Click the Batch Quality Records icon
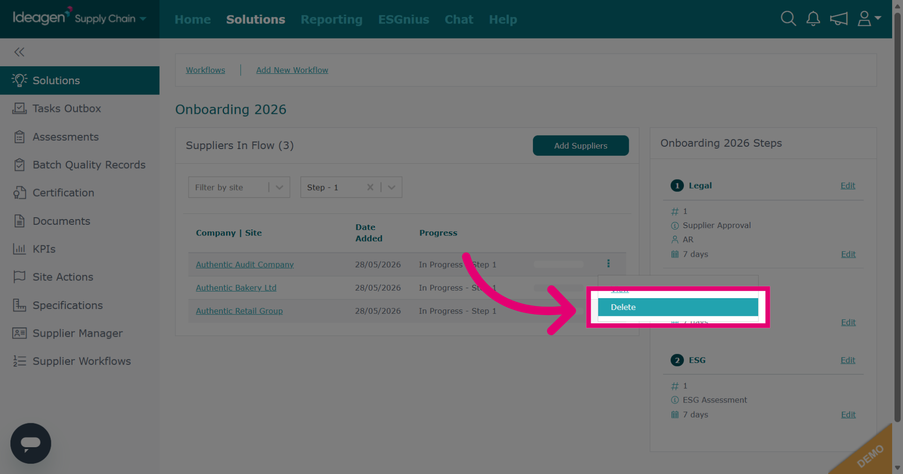903x474 pixels. [19, 165]
